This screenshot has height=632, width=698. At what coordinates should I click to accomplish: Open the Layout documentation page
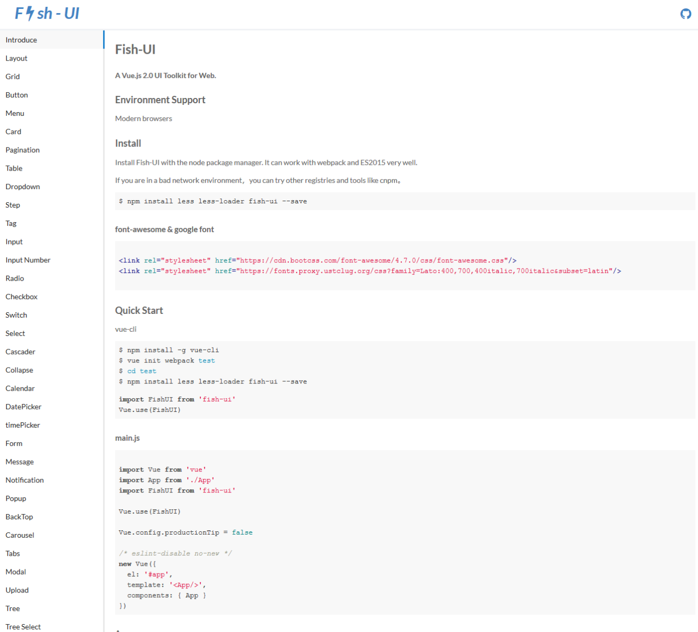point(16,58)
